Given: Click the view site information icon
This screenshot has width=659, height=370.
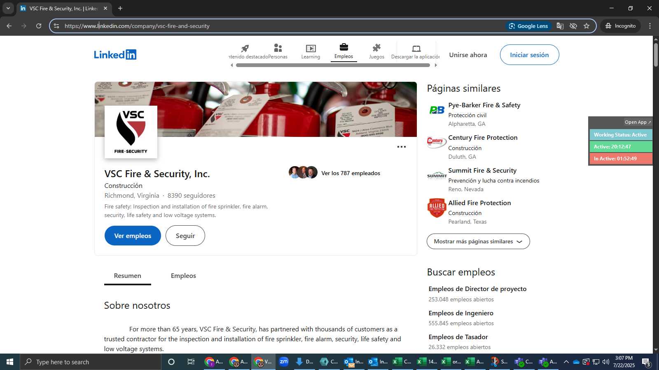Looking at the screenshot, I should pyautogui.click(x=56, y=26).
